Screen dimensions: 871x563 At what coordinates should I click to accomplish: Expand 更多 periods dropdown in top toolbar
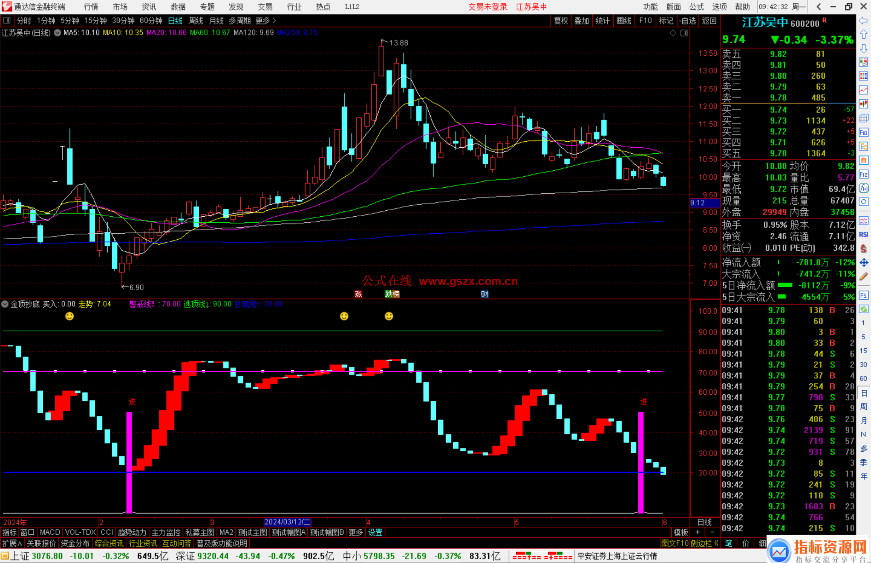click(x=266, y=21)
